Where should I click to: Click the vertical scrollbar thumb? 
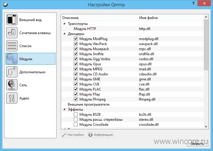pyautogui.click(x=206, y=45)
